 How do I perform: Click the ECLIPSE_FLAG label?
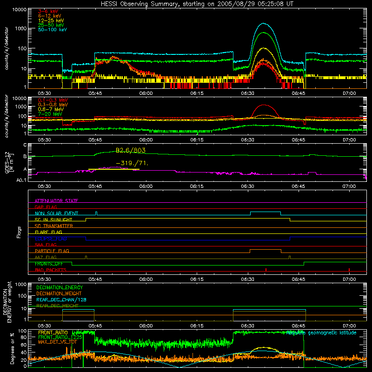51,239
